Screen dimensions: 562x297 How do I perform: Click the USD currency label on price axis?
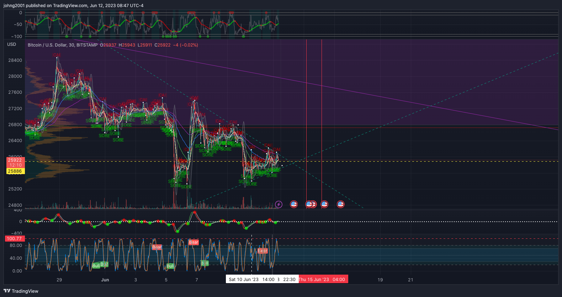(x=12, y=44)
